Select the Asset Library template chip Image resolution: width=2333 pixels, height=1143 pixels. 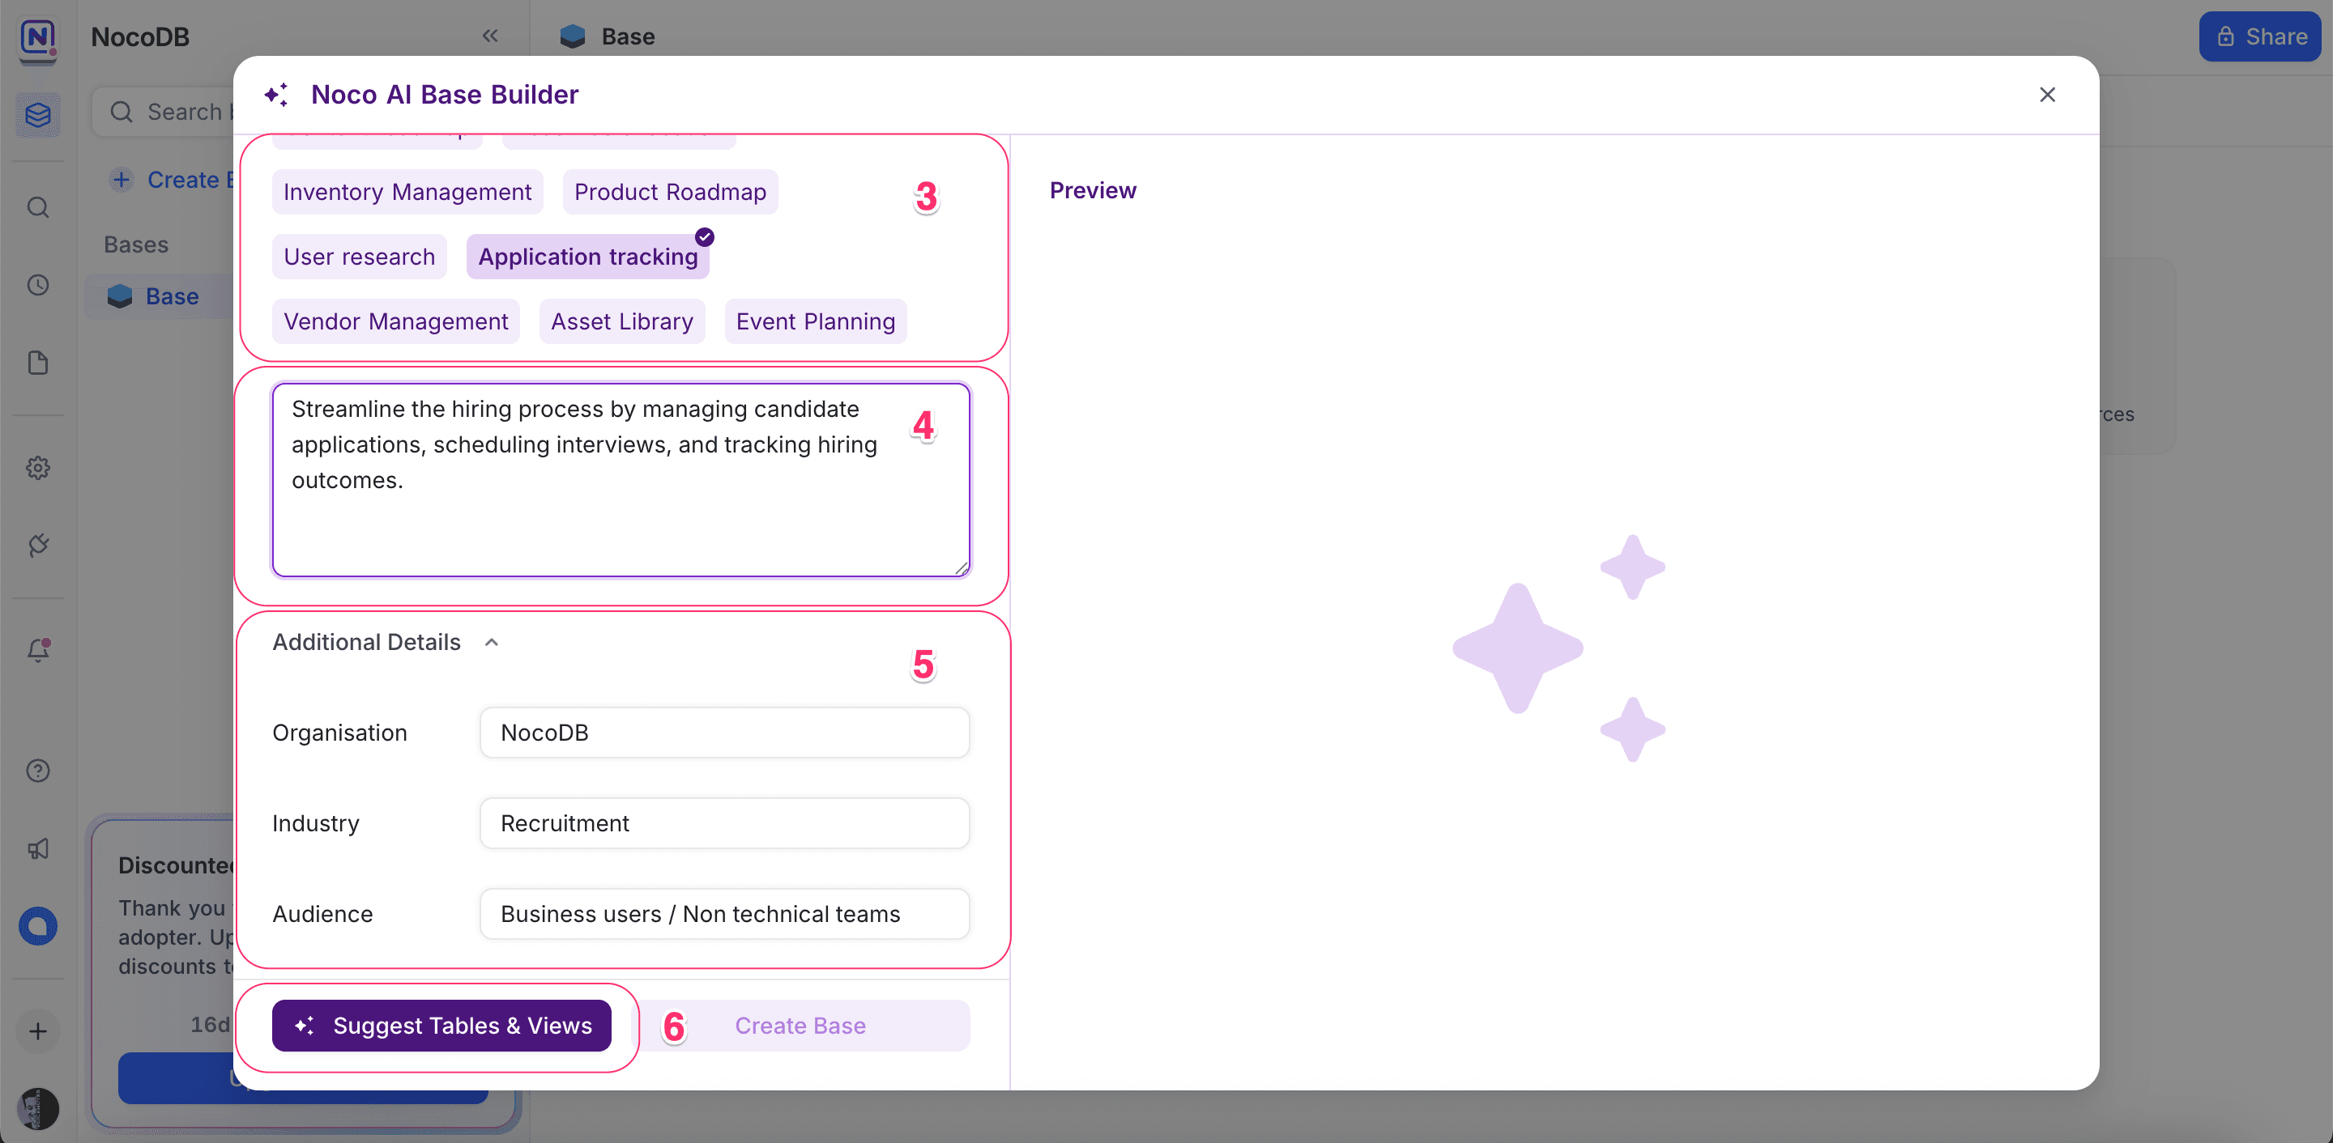[621, 321]
